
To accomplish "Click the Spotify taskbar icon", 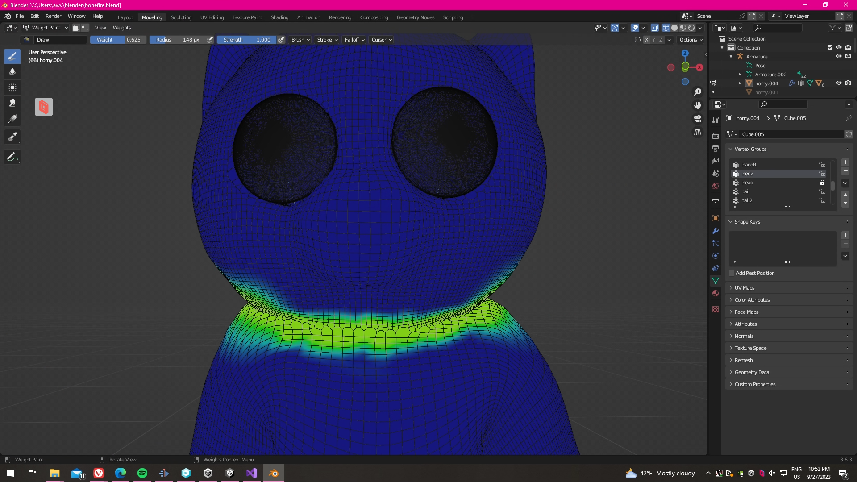I will point(142,473).
